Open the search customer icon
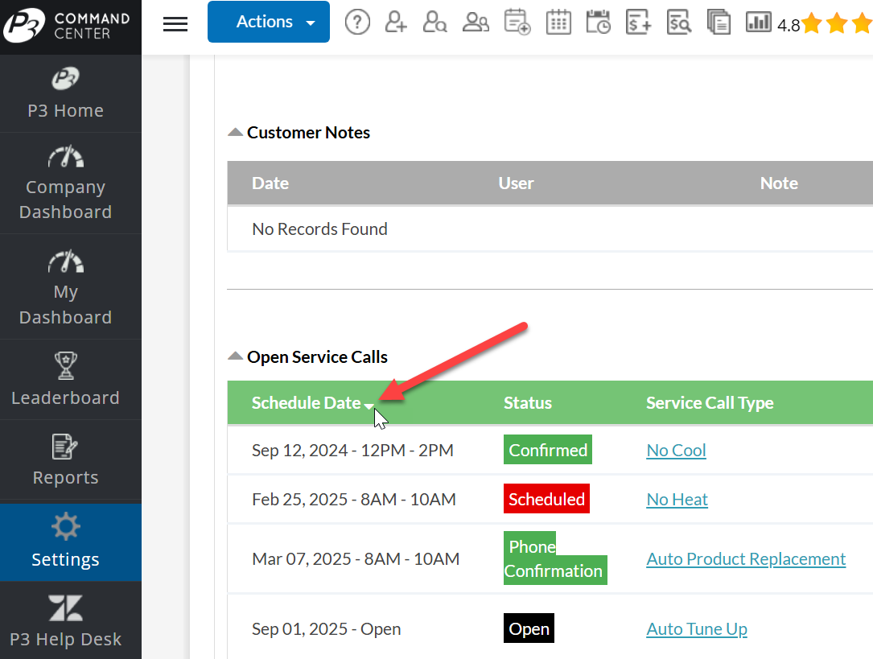The image size is (873, 659). pyautogui.click(x=435, y=23)
